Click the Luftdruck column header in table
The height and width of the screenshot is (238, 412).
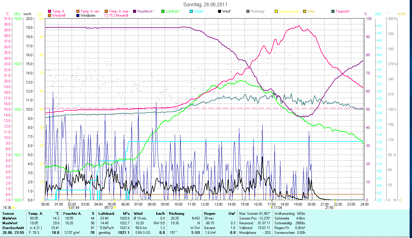click(x=107, y=213)
